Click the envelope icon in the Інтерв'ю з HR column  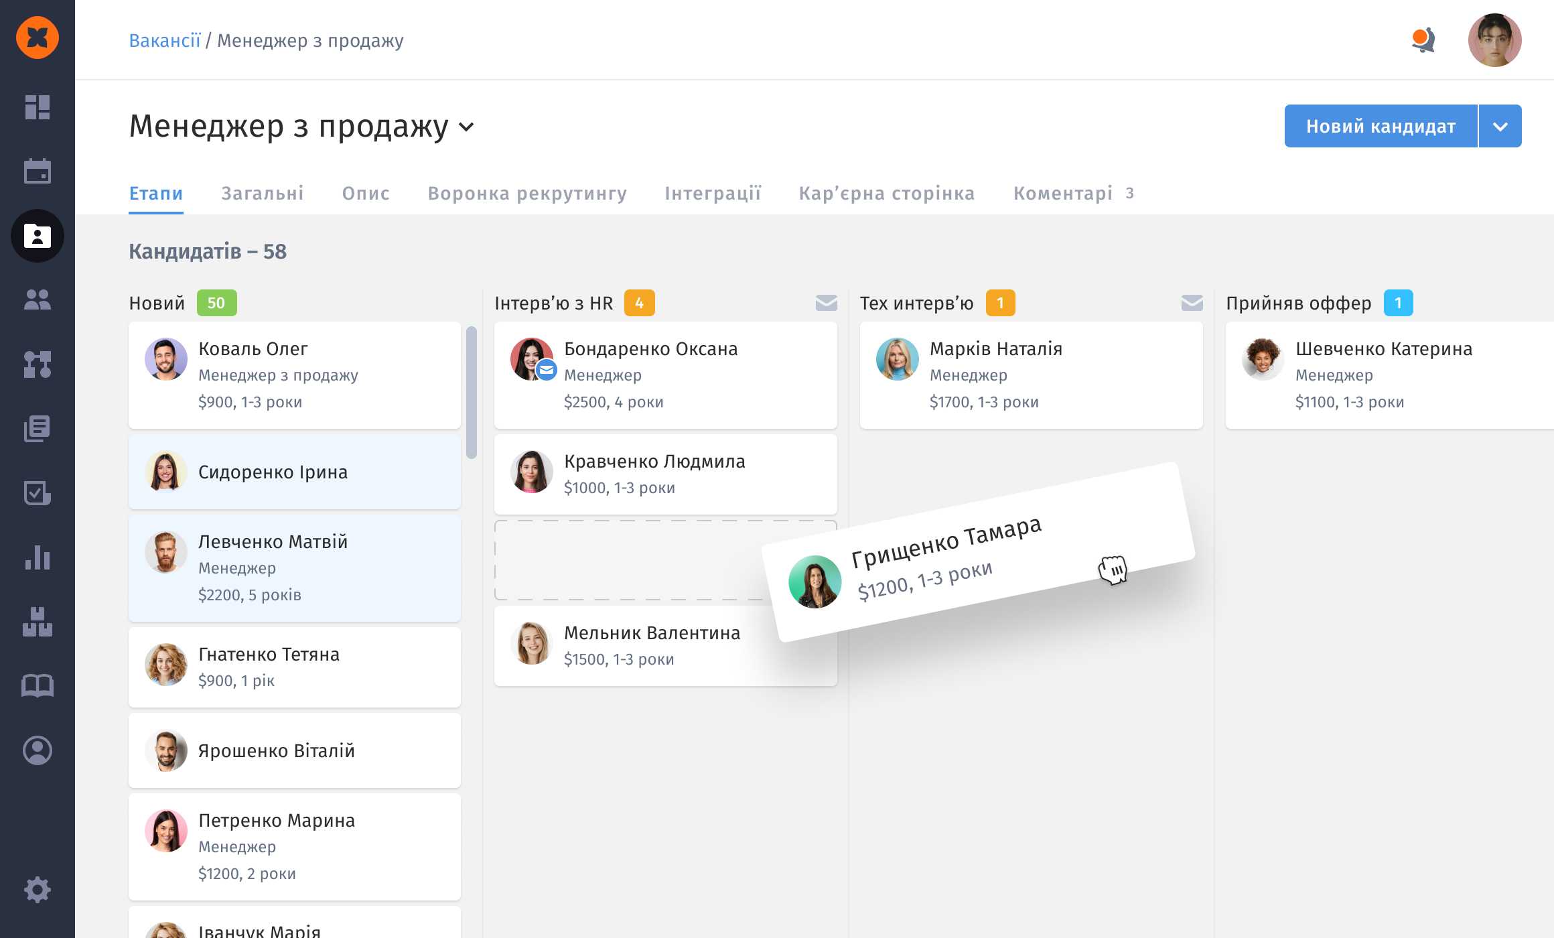click(826, 303)
